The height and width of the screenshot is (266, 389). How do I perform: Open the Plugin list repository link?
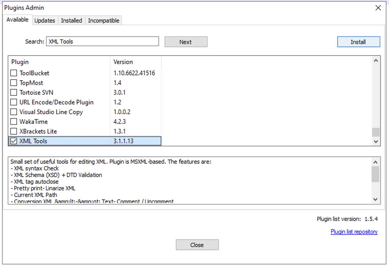pyautogui.click(x=354, y=232)
